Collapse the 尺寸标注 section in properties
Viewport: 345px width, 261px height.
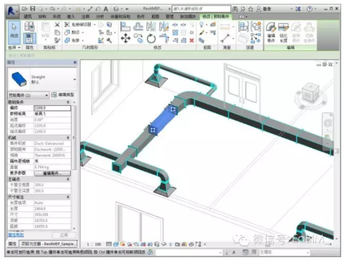pyautogui.click(x=68, y=197)
